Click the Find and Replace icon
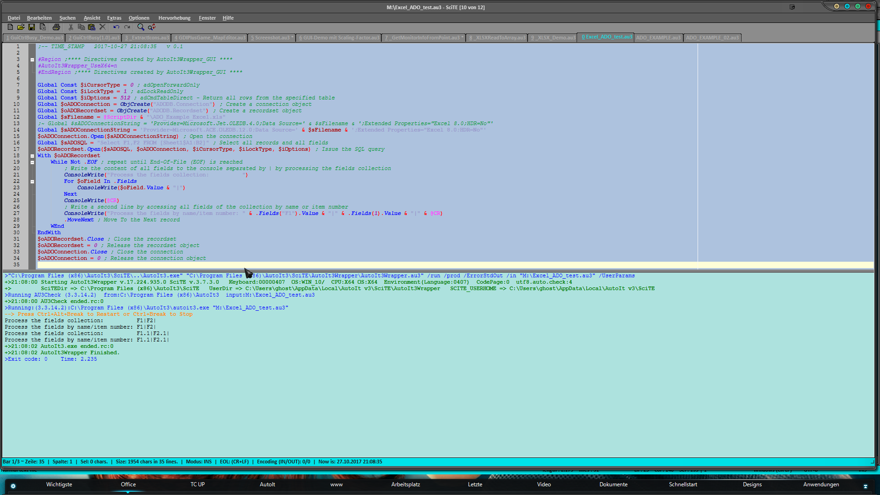 click(152, 27)
